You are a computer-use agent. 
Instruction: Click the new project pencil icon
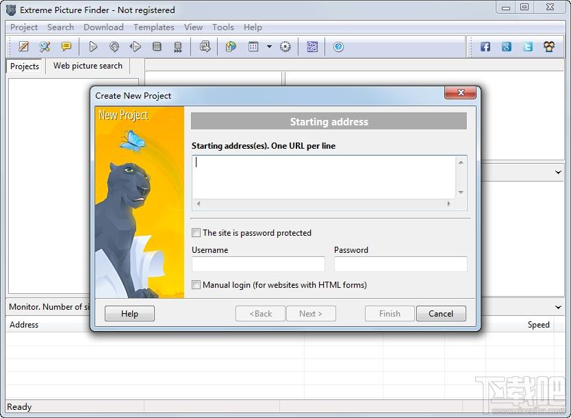pyautogui.click(x=24, y=47)
